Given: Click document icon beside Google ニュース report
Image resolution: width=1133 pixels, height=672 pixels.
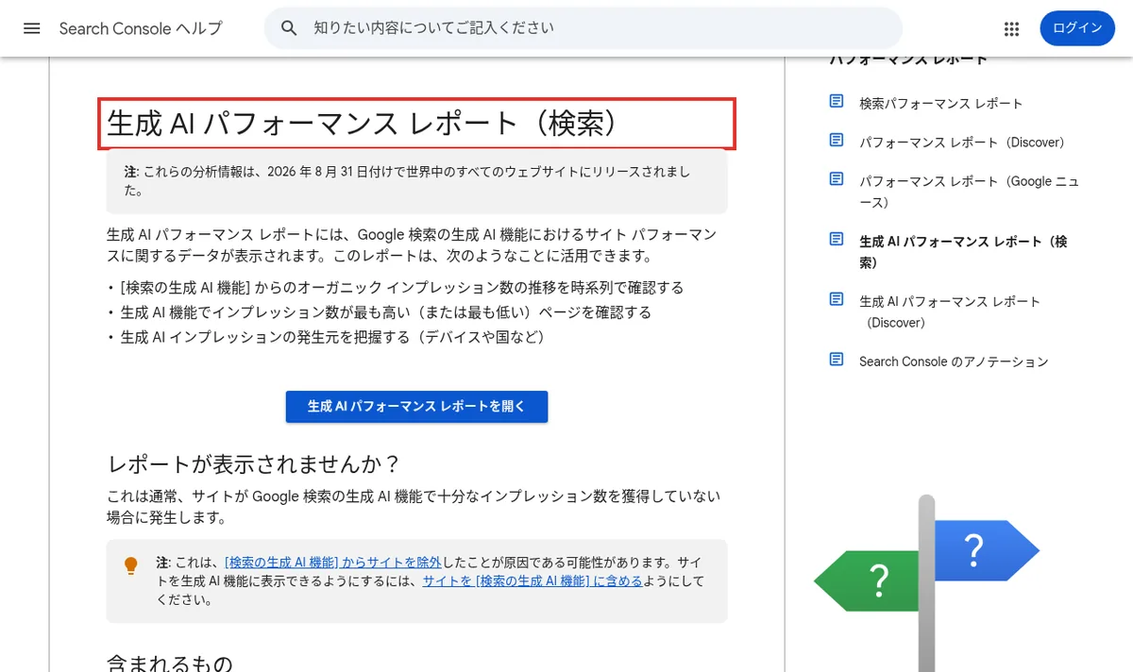Looking at the screenshot, I should 837,178.
